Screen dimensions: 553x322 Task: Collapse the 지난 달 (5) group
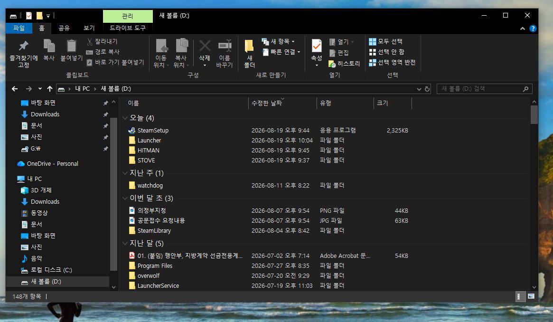pos(124,243)
